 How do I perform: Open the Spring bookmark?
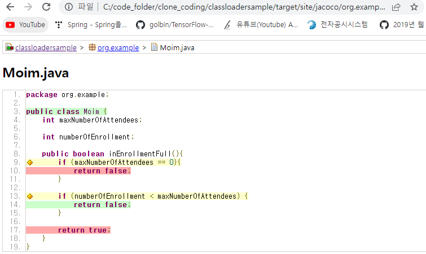click(x=91, y=25)
